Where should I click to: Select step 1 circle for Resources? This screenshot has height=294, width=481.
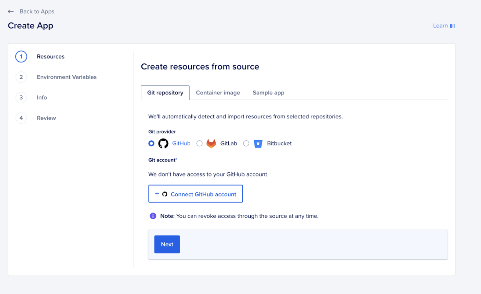coord(21,57)
